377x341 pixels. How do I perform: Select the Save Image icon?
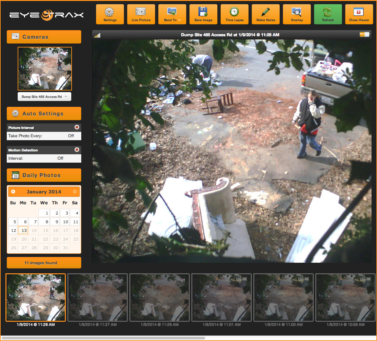click(x=203, y=14)
